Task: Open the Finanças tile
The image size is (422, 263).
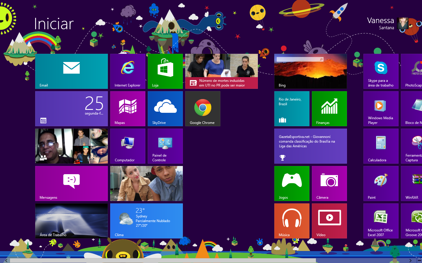Action: pos(329,109)
